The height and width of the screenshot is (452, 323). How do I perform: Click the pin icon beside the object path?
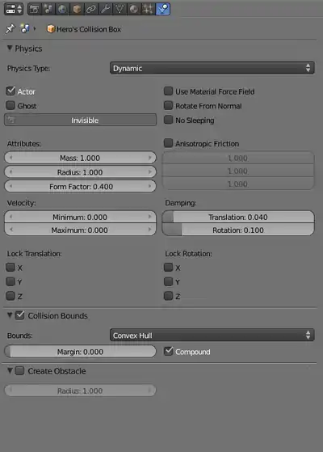coord(10,28)
